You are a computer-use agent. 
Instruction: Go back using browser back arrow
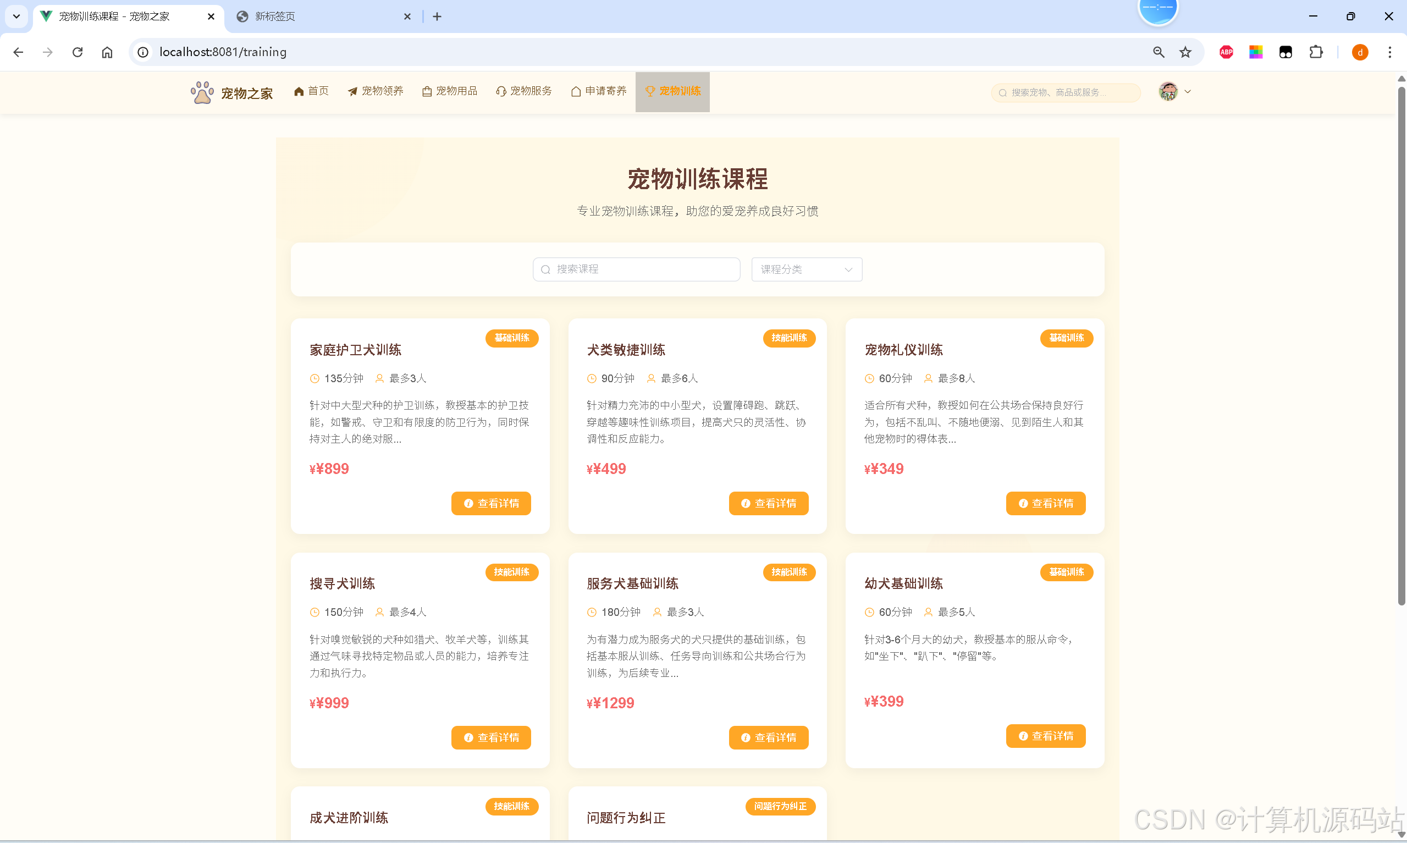pyautogui.click(x=18, y=52)
